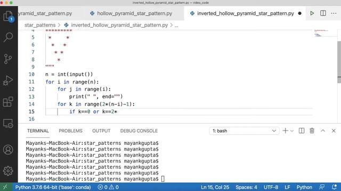Change end of line sequence LF
Image resolution: width=341 pixels, height=191 pixels.
(287, 187)
